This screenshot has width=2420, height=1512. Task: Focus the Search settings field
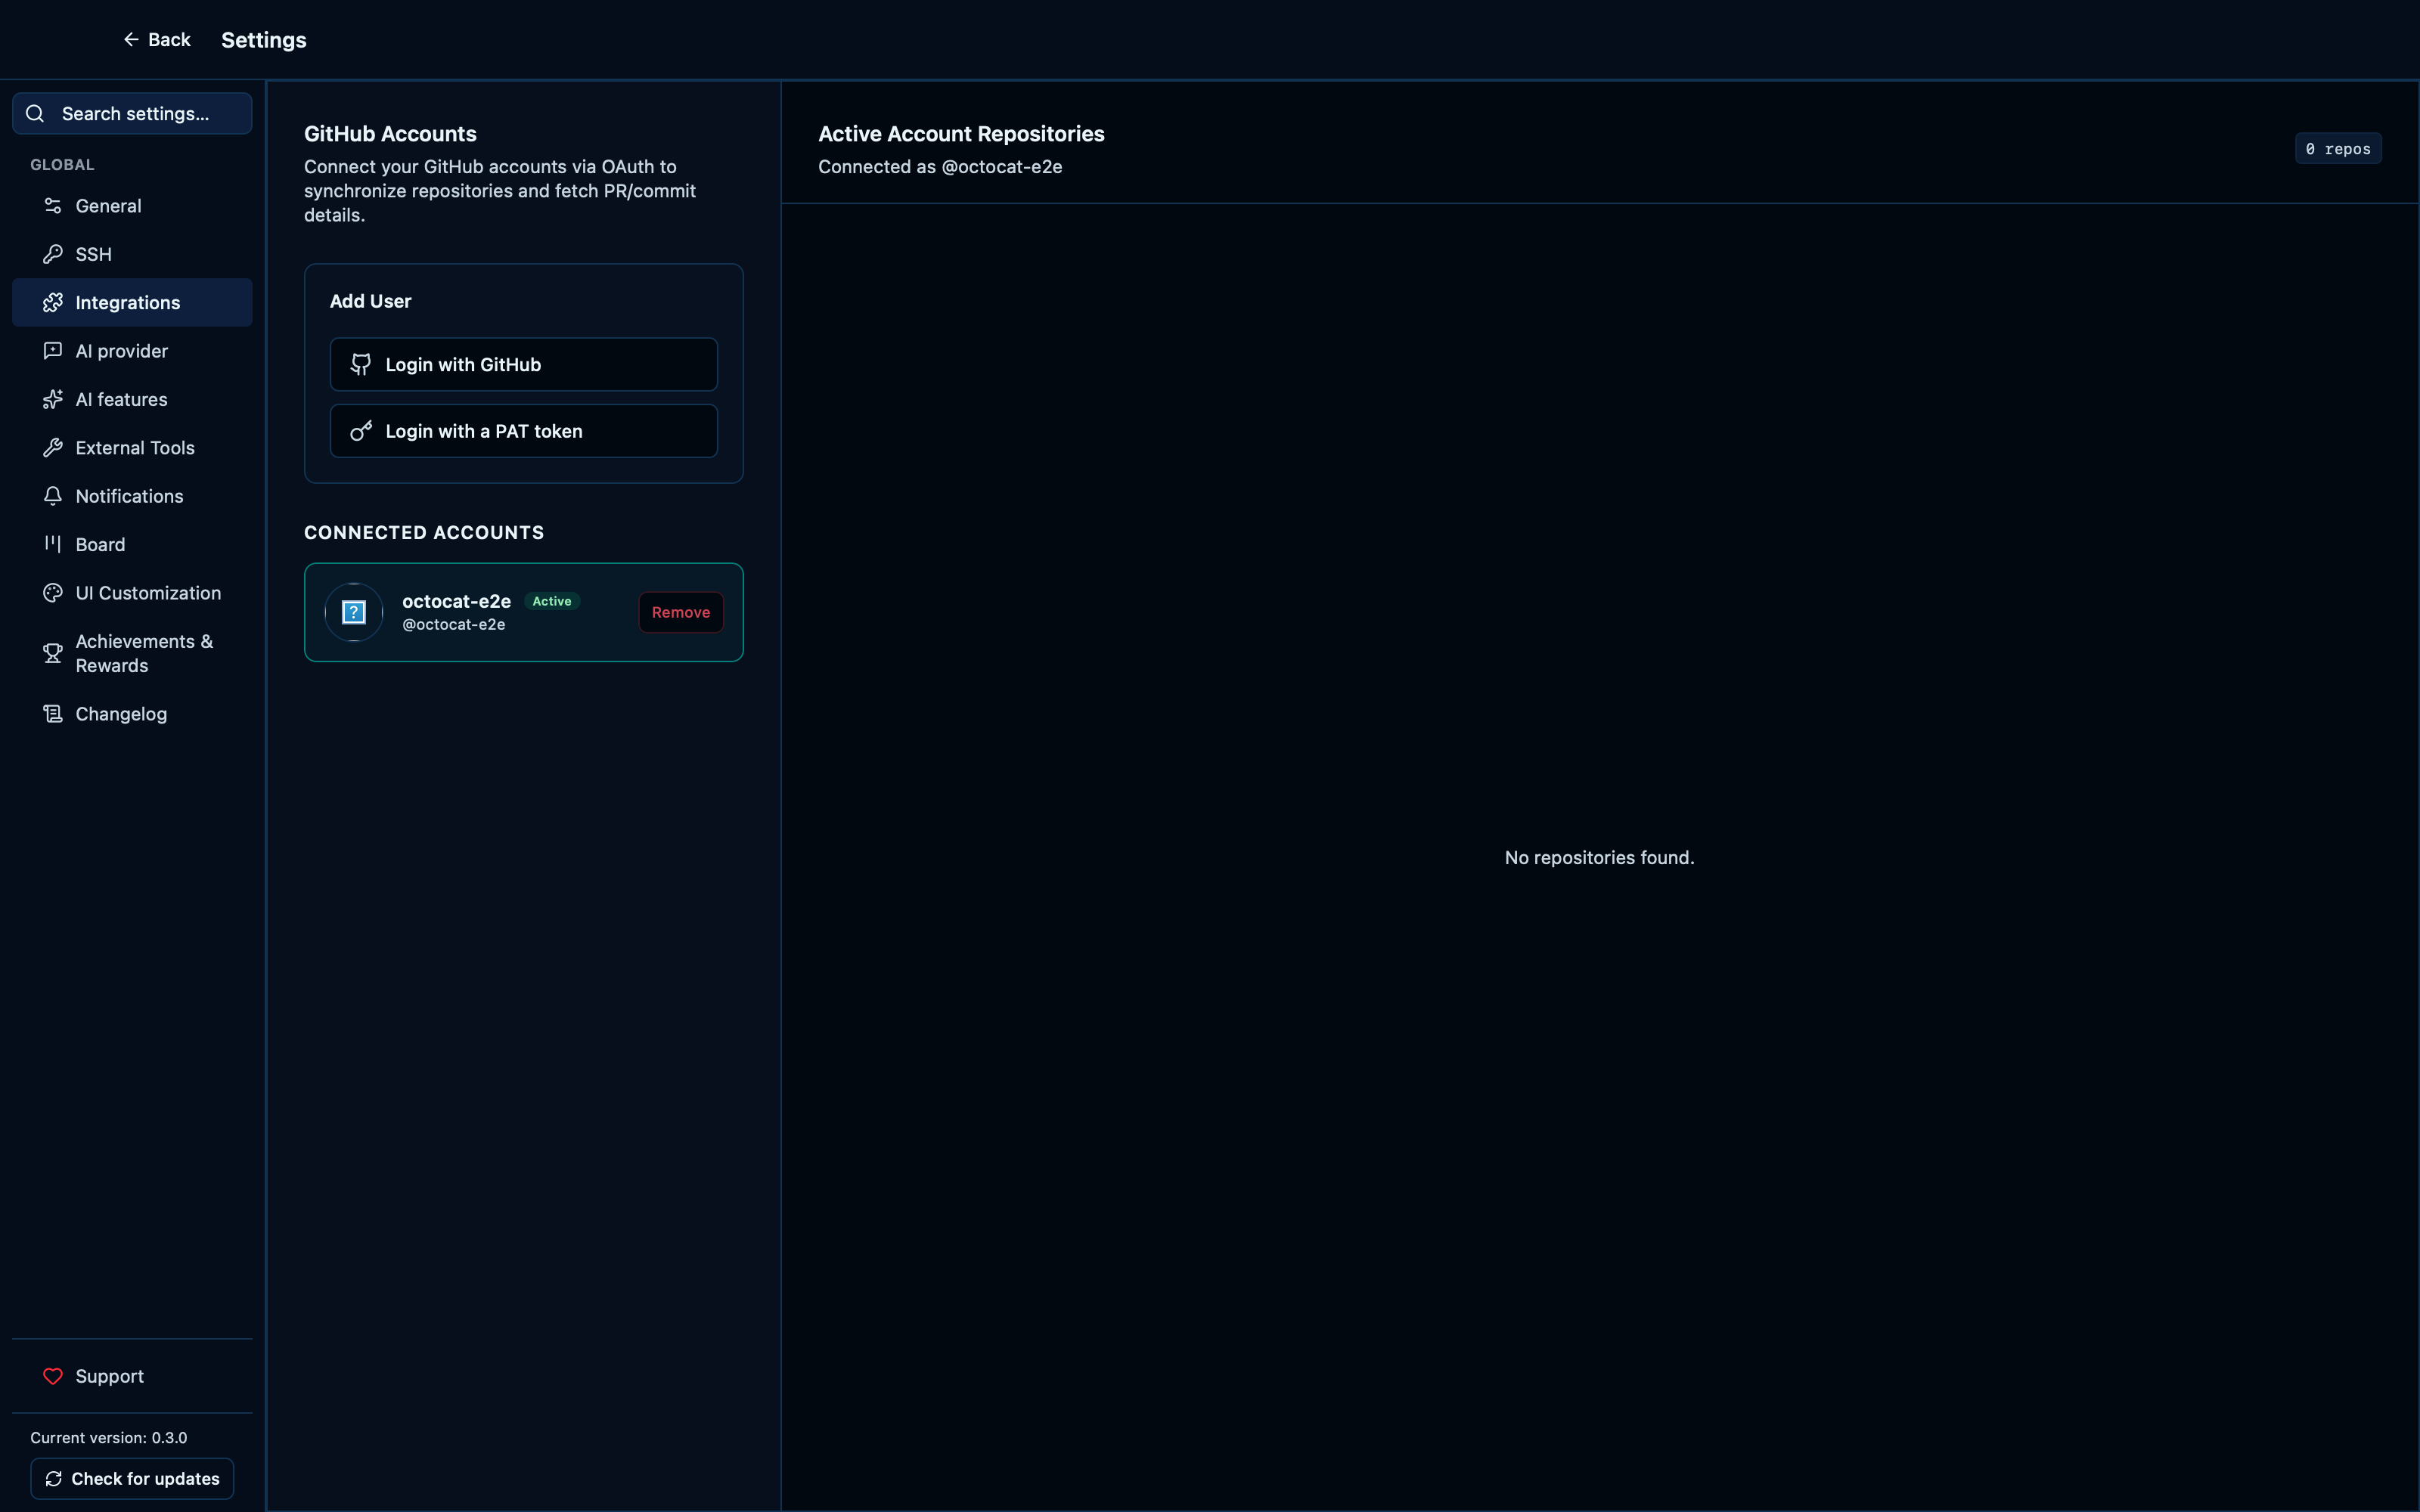pyautogui.click(x=132, y=113)
